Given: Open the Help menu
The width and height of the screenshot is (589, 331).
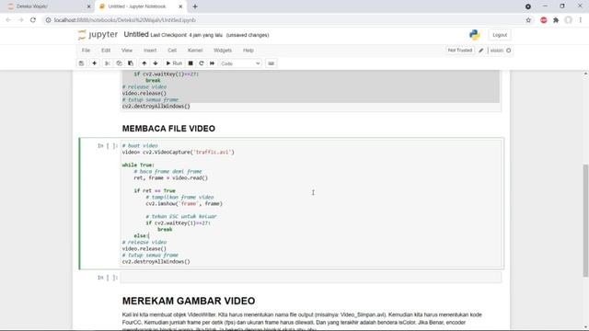Looking at the screenshot, I should pyautogui.click(x=248, y=51).
